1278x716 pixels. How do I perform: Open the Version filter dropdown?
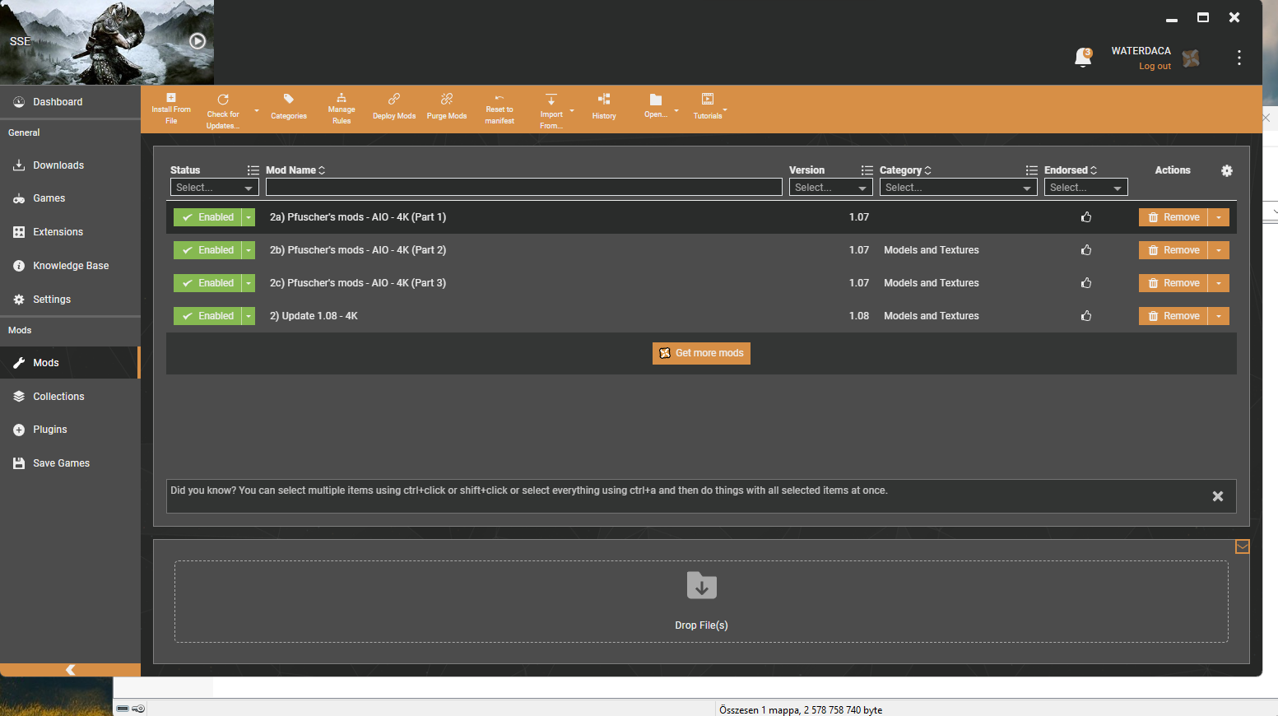(x=830, y=188)
